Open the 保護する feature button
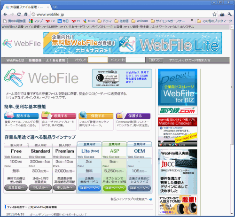This screenshot has width=235, height=217. [133, 116]
